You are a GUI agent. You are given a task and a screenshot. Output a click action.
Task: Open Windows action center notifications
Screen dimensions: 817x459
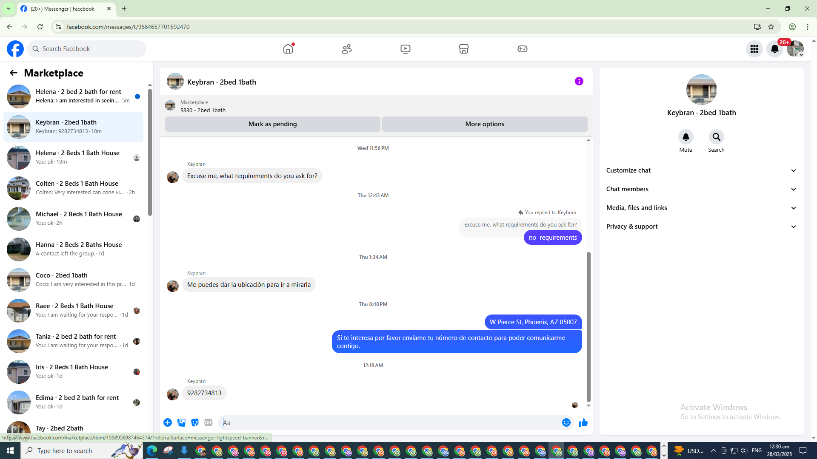coord(803,450)
